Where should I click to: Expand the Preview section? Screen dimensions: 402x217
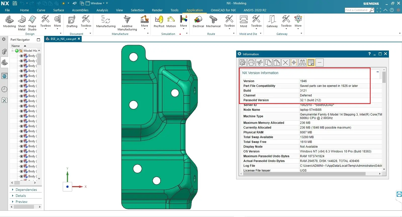point(21,202)
